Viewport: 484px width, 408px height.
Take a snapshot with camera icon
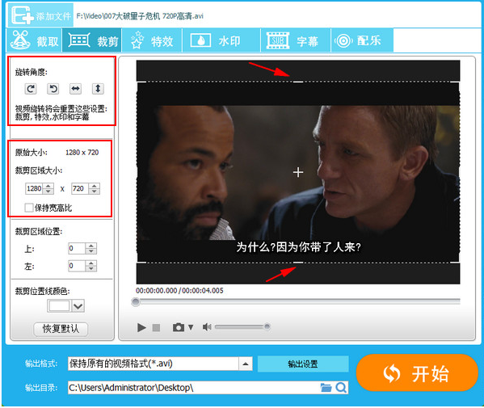[x=178, y=327]
